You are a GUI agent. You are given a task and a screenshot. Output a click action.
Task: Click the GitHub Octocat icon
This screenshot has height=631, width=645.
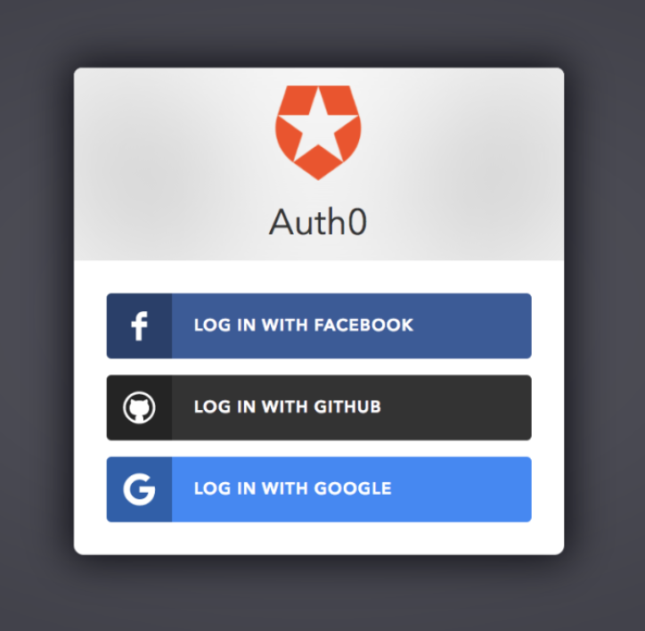click(x=140, y=407)
